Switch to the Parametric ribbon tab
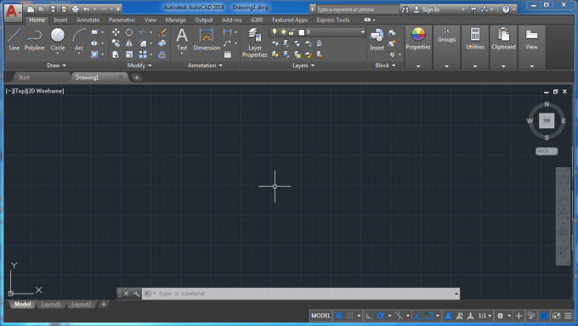 (x=122, y=20)
